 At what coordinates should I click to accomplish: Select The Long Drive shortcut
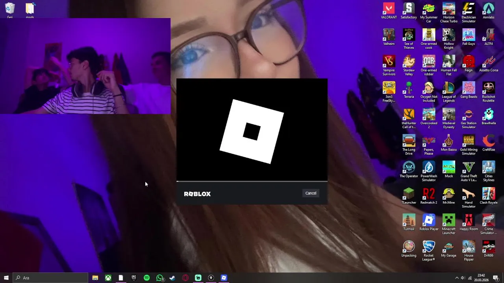tap(409, 145)
